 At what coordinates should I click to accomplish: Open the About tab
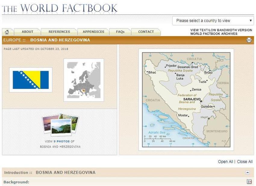(27, 32)
